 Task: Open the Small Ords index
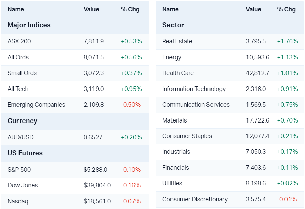tap(22, 73)
